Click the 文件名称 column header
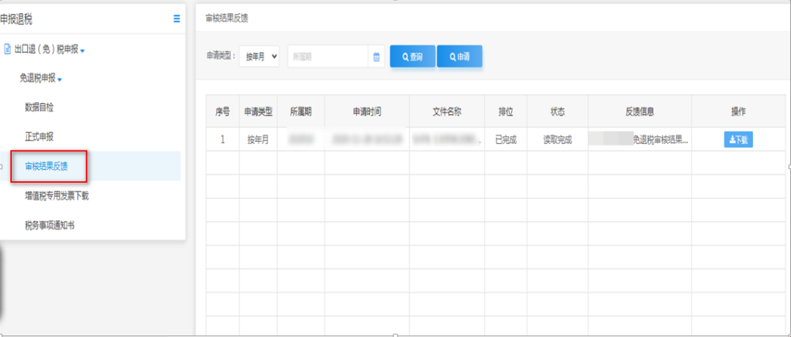791x337 pixels. pyautogui.click(x=447, y=112)
